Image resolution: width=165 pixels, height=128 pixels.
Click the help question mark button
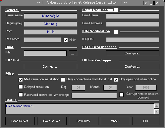coord(146,3)
